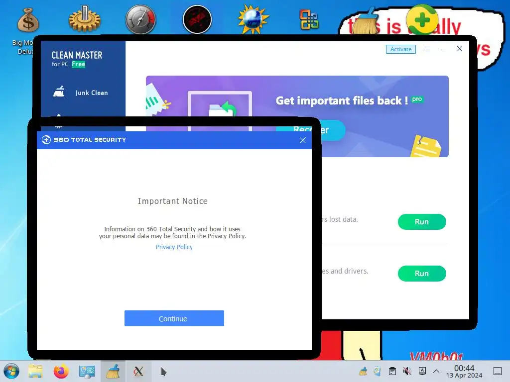Click the 360 TOTAL SECURITY title text
The image size is (510, 382).
(90, 140)
